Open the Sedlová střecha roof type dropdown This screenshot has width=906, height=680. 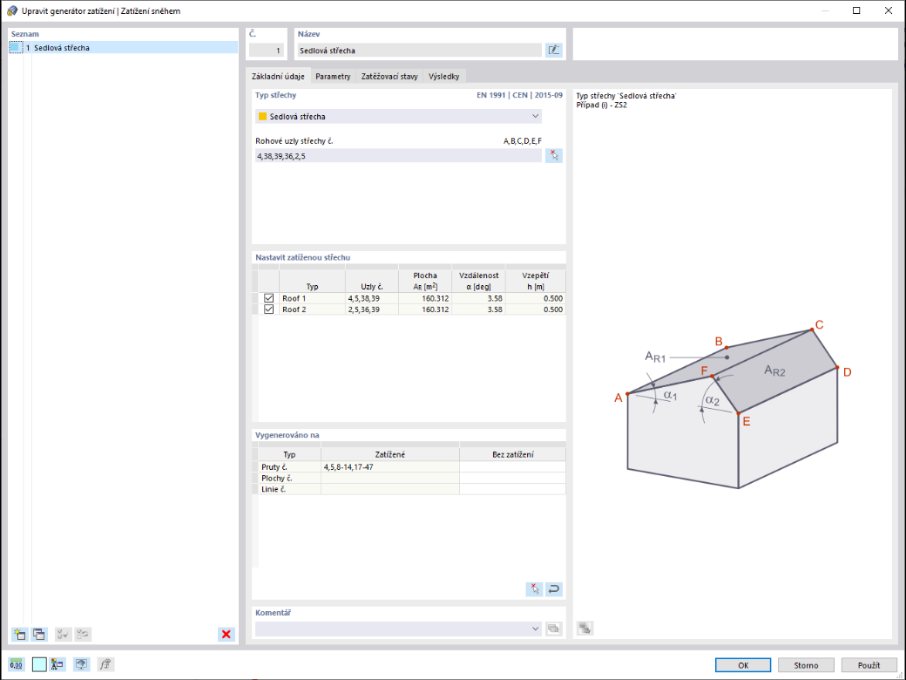[x=399, y=116]
